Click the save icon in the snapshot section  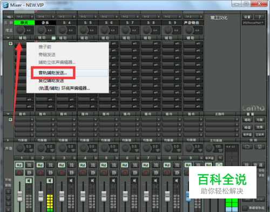coord(260,147)
